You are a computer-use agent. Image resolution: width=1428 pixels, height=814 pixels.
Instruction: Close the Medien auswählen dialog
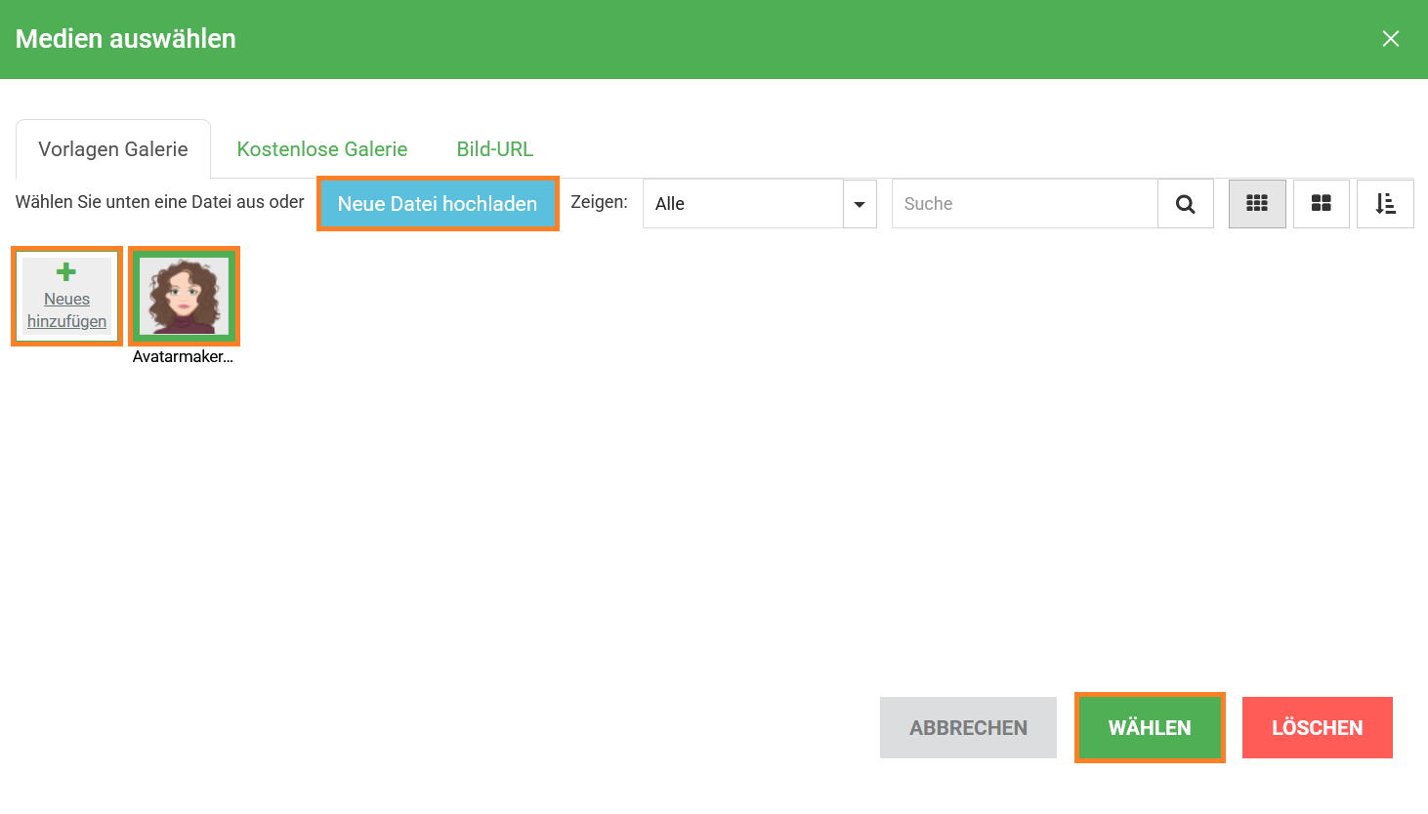pyautogui.click(x=1390, y=39)
